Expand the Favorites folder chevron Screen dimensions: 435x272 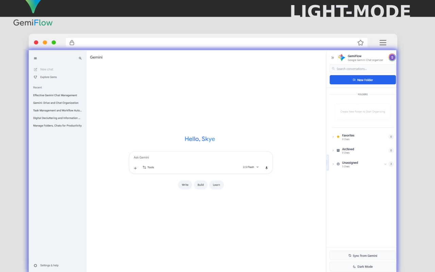point(333,137)
